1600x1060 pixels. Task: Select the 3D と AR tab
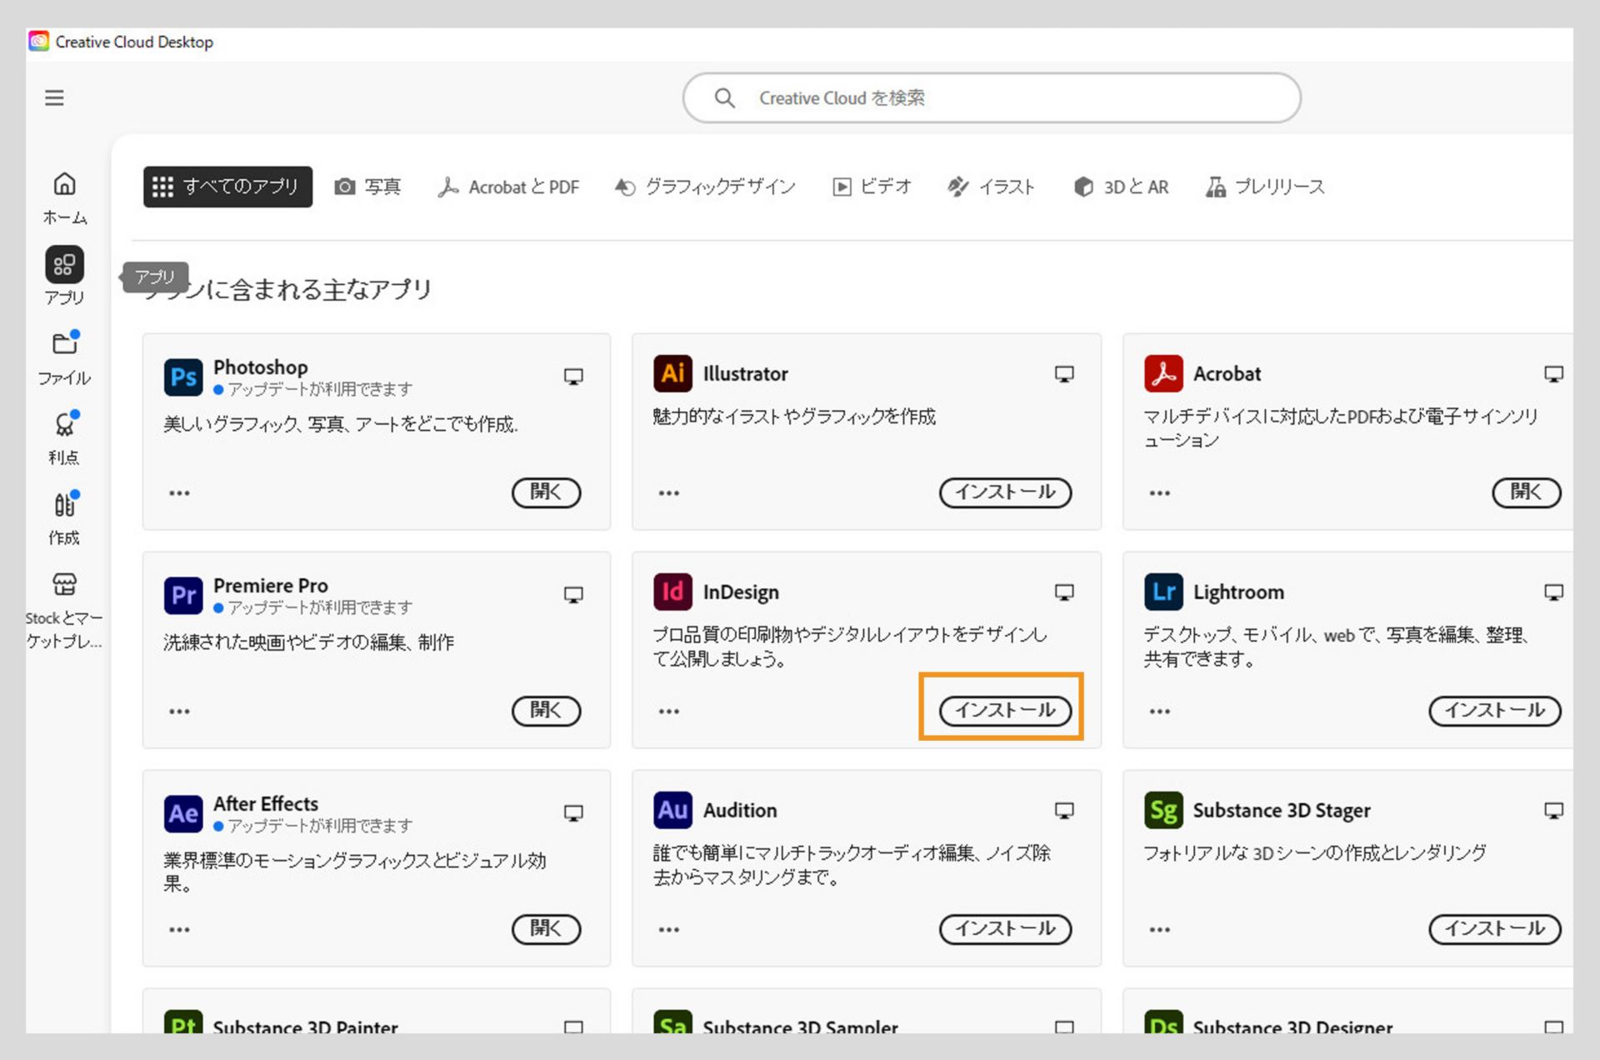pyautogui.click(x=1122, y=187)
